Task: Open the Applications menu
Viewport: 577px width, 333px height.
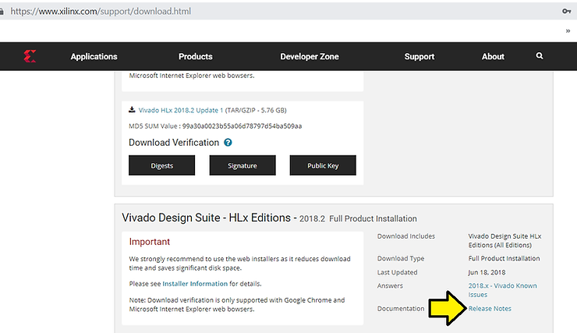Action: [94, 56]
